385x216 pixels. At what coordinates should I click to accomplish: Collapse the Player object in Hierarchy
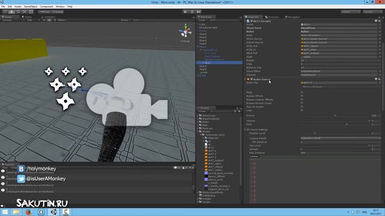tap(198, 47)
